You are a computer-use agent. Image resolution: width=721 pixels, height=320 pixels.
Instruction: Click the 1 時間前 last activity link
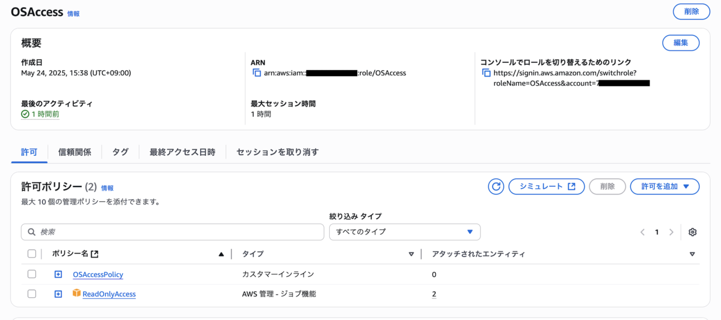(x=45, y=114)
